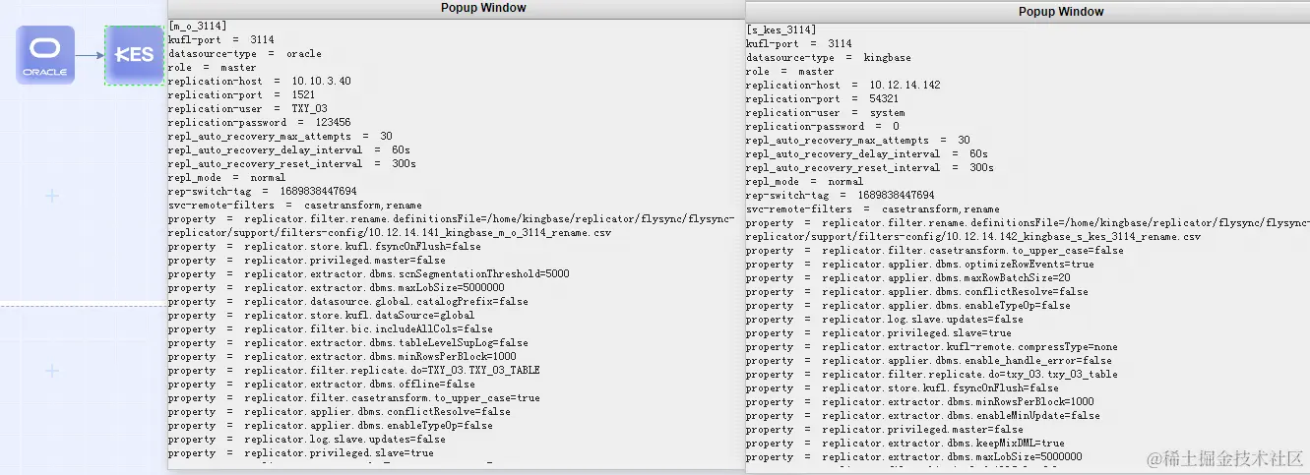Select the [s_kes_3114] header line

coord(780,30)
